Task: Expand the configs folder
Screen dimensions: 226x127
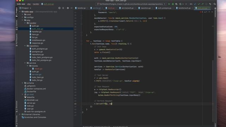Action: coord(22,17)
